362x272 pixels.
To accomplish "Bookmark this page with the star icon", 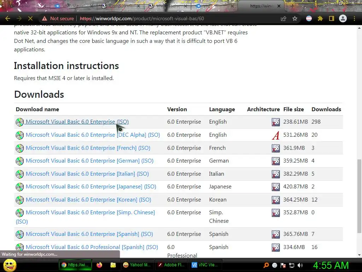I will pyautogui.click(x=295, y=18).
